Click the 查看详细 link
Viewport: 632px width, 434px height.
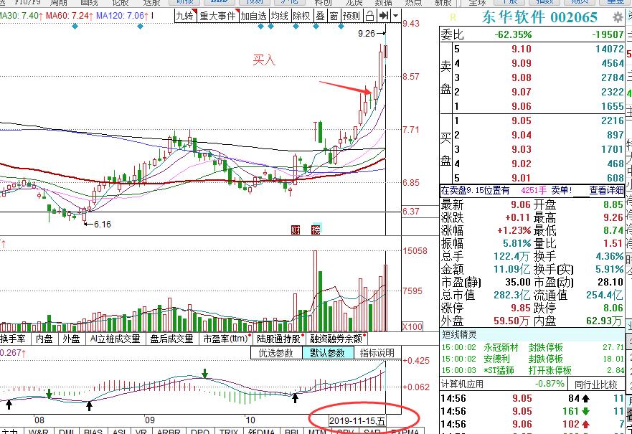click(x=606, y=191)
